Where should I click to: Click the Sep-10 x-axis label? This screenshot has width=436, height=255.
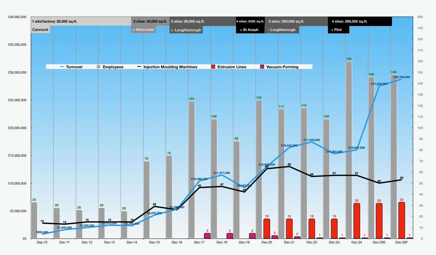pos(42,242)
